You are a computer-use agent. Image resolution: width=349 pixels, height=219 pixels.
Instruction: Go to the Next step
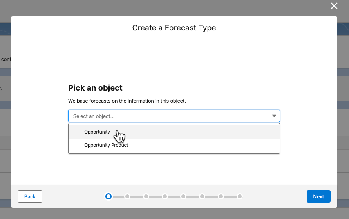click(318, 196)
